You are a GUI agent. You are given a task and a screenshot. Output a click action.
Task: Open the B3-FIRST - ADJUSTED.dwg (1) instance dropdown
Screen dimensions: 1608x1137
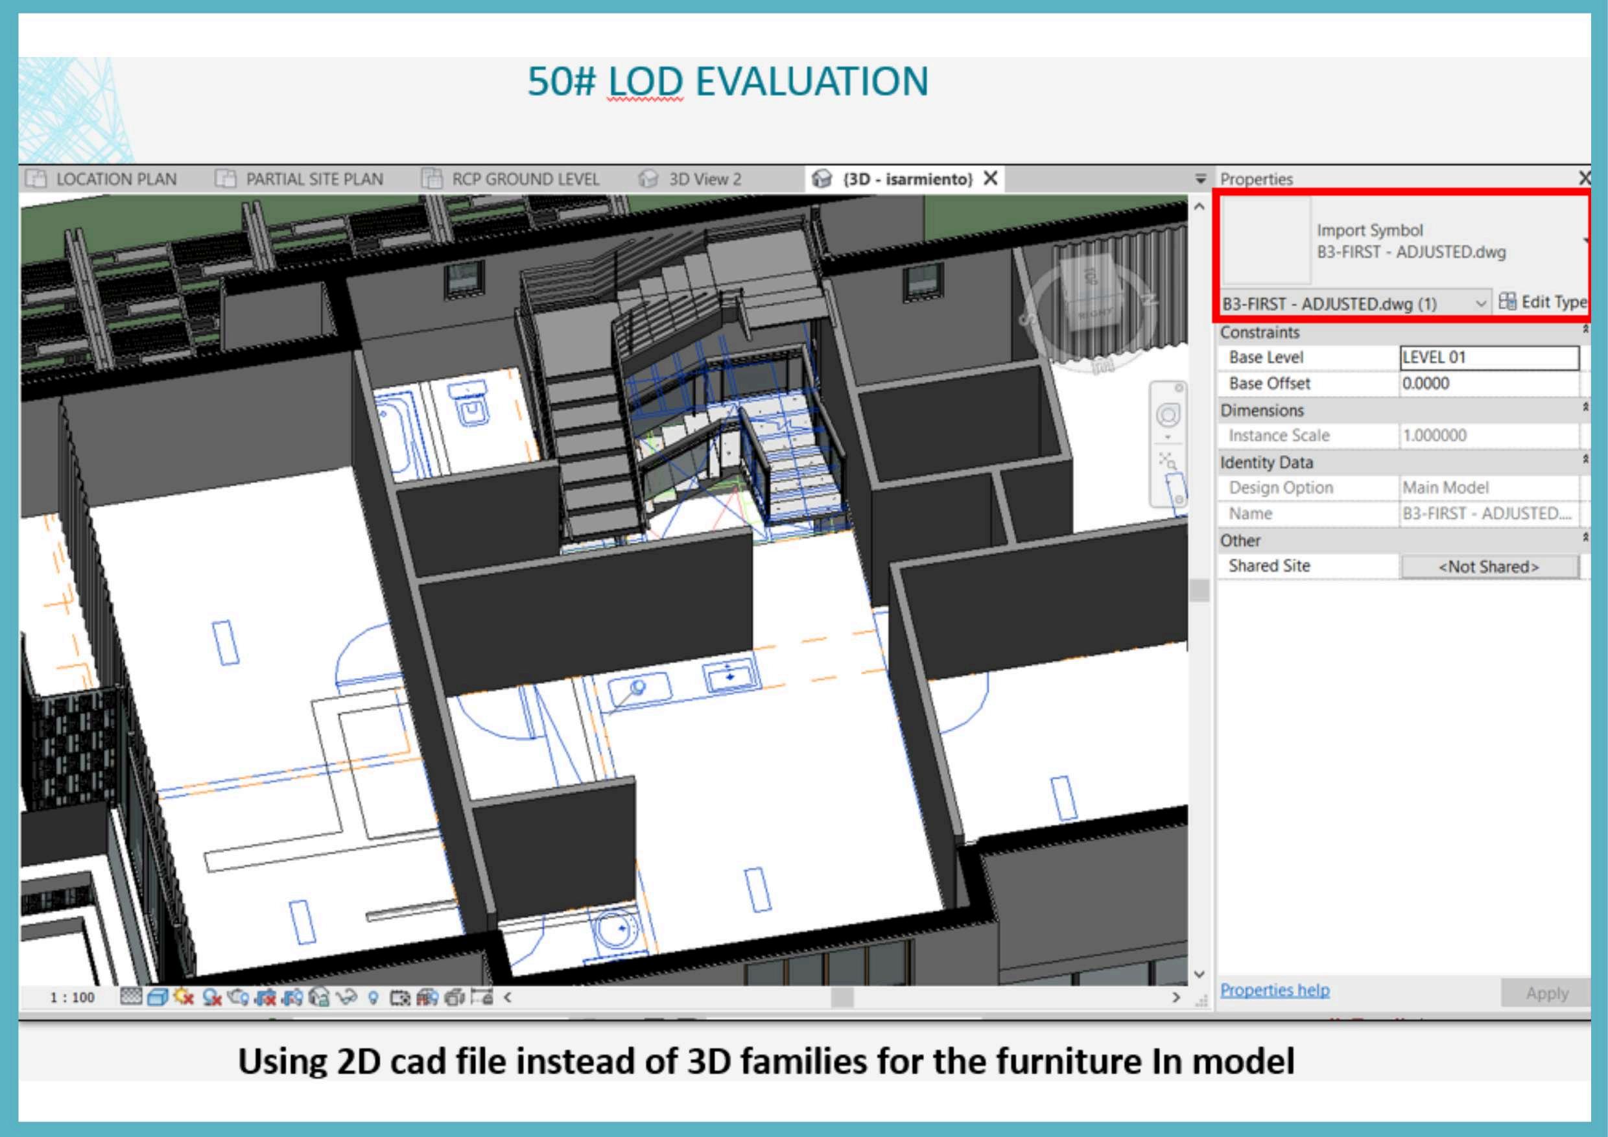point(1480,303)
